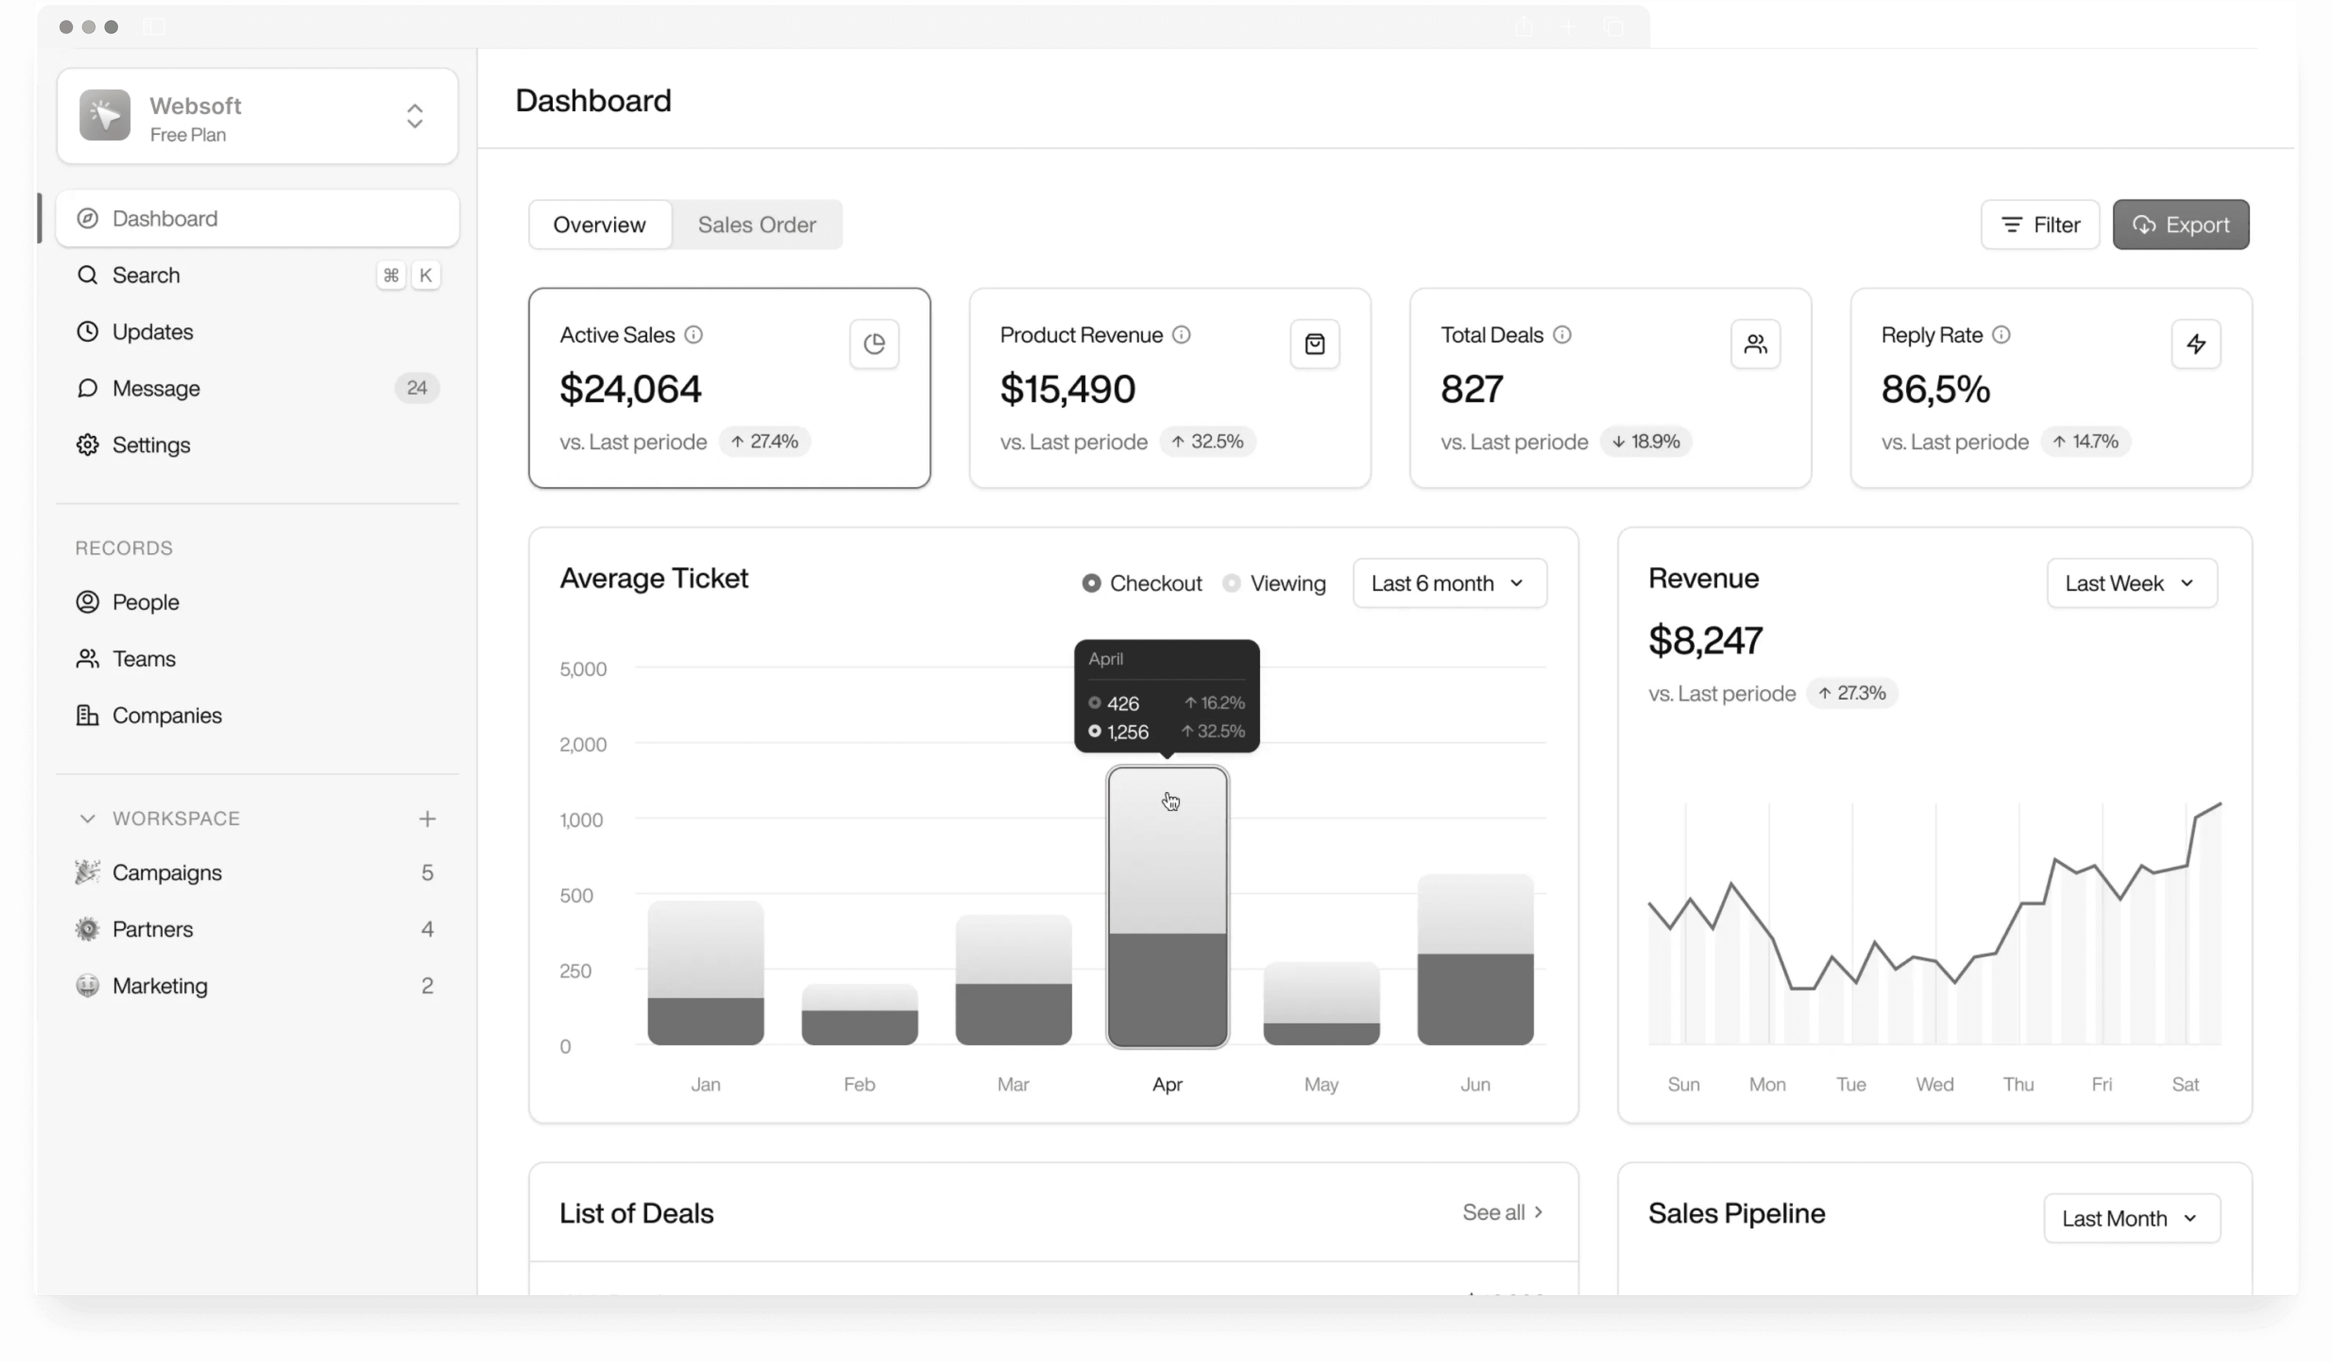Click the shopping bag icon on Product Revenue card
The image size is (2332, 1362).
(x=1315, y=343)
